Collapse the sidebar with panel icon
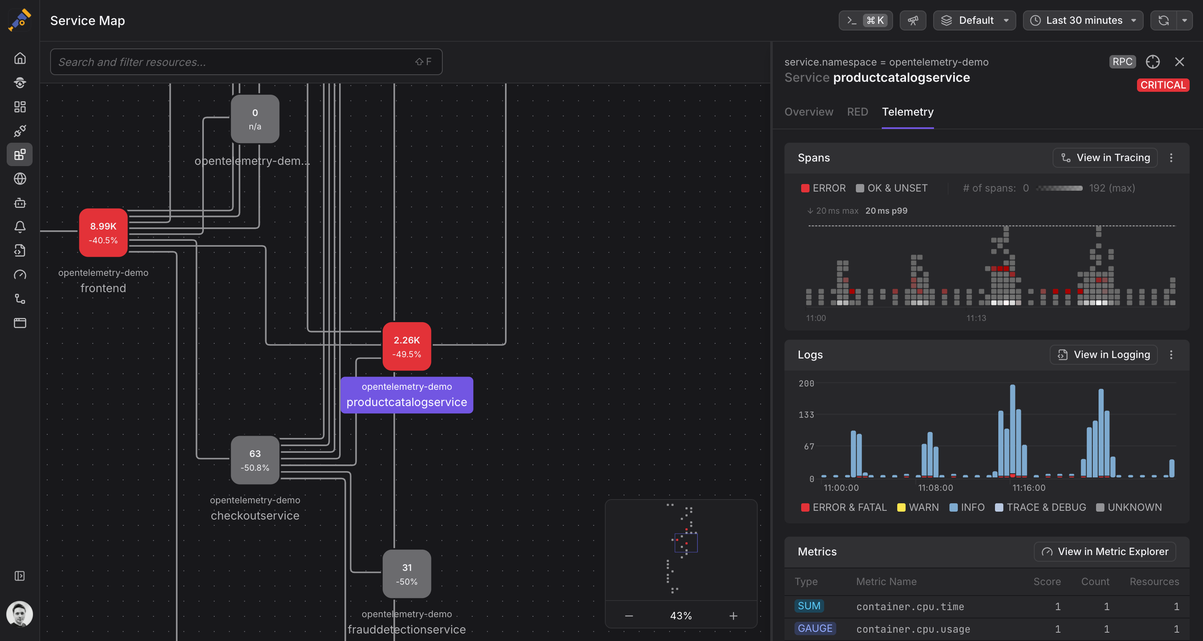Screen dimensions: 1203x641 pyautogui.click(x=20, y=575)
